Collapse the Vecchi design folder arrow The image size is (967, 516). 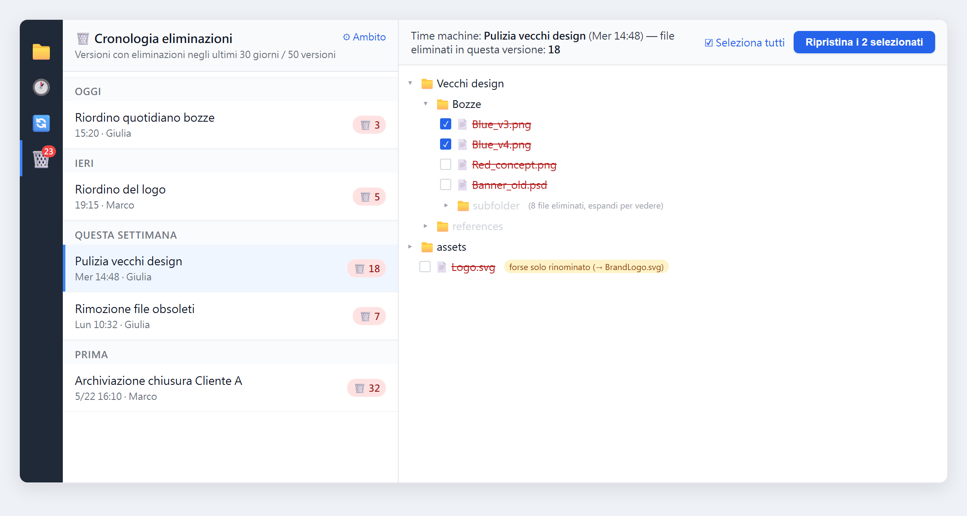click(410, 83)
